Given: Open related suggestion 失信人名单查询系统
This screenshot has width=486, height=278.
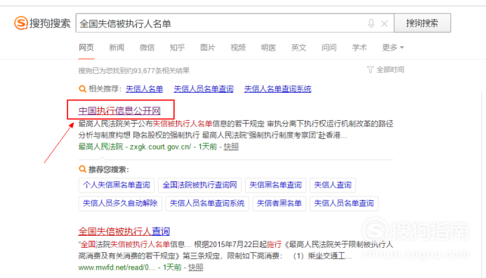Looking at the screenshot, I should [x=277, y=89].
